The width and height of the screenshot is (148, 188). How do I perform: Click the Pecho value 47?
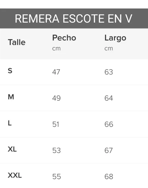tap(56, 72)
